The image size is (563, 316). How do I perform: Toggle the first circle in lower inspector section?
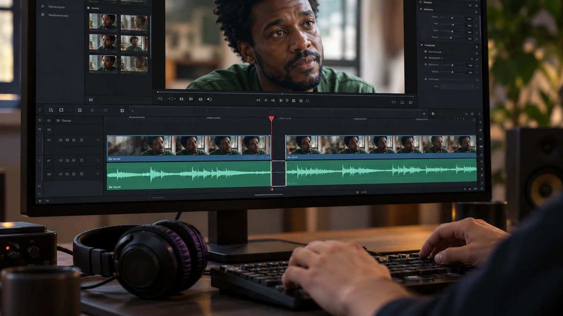click(x=426, y=51)
